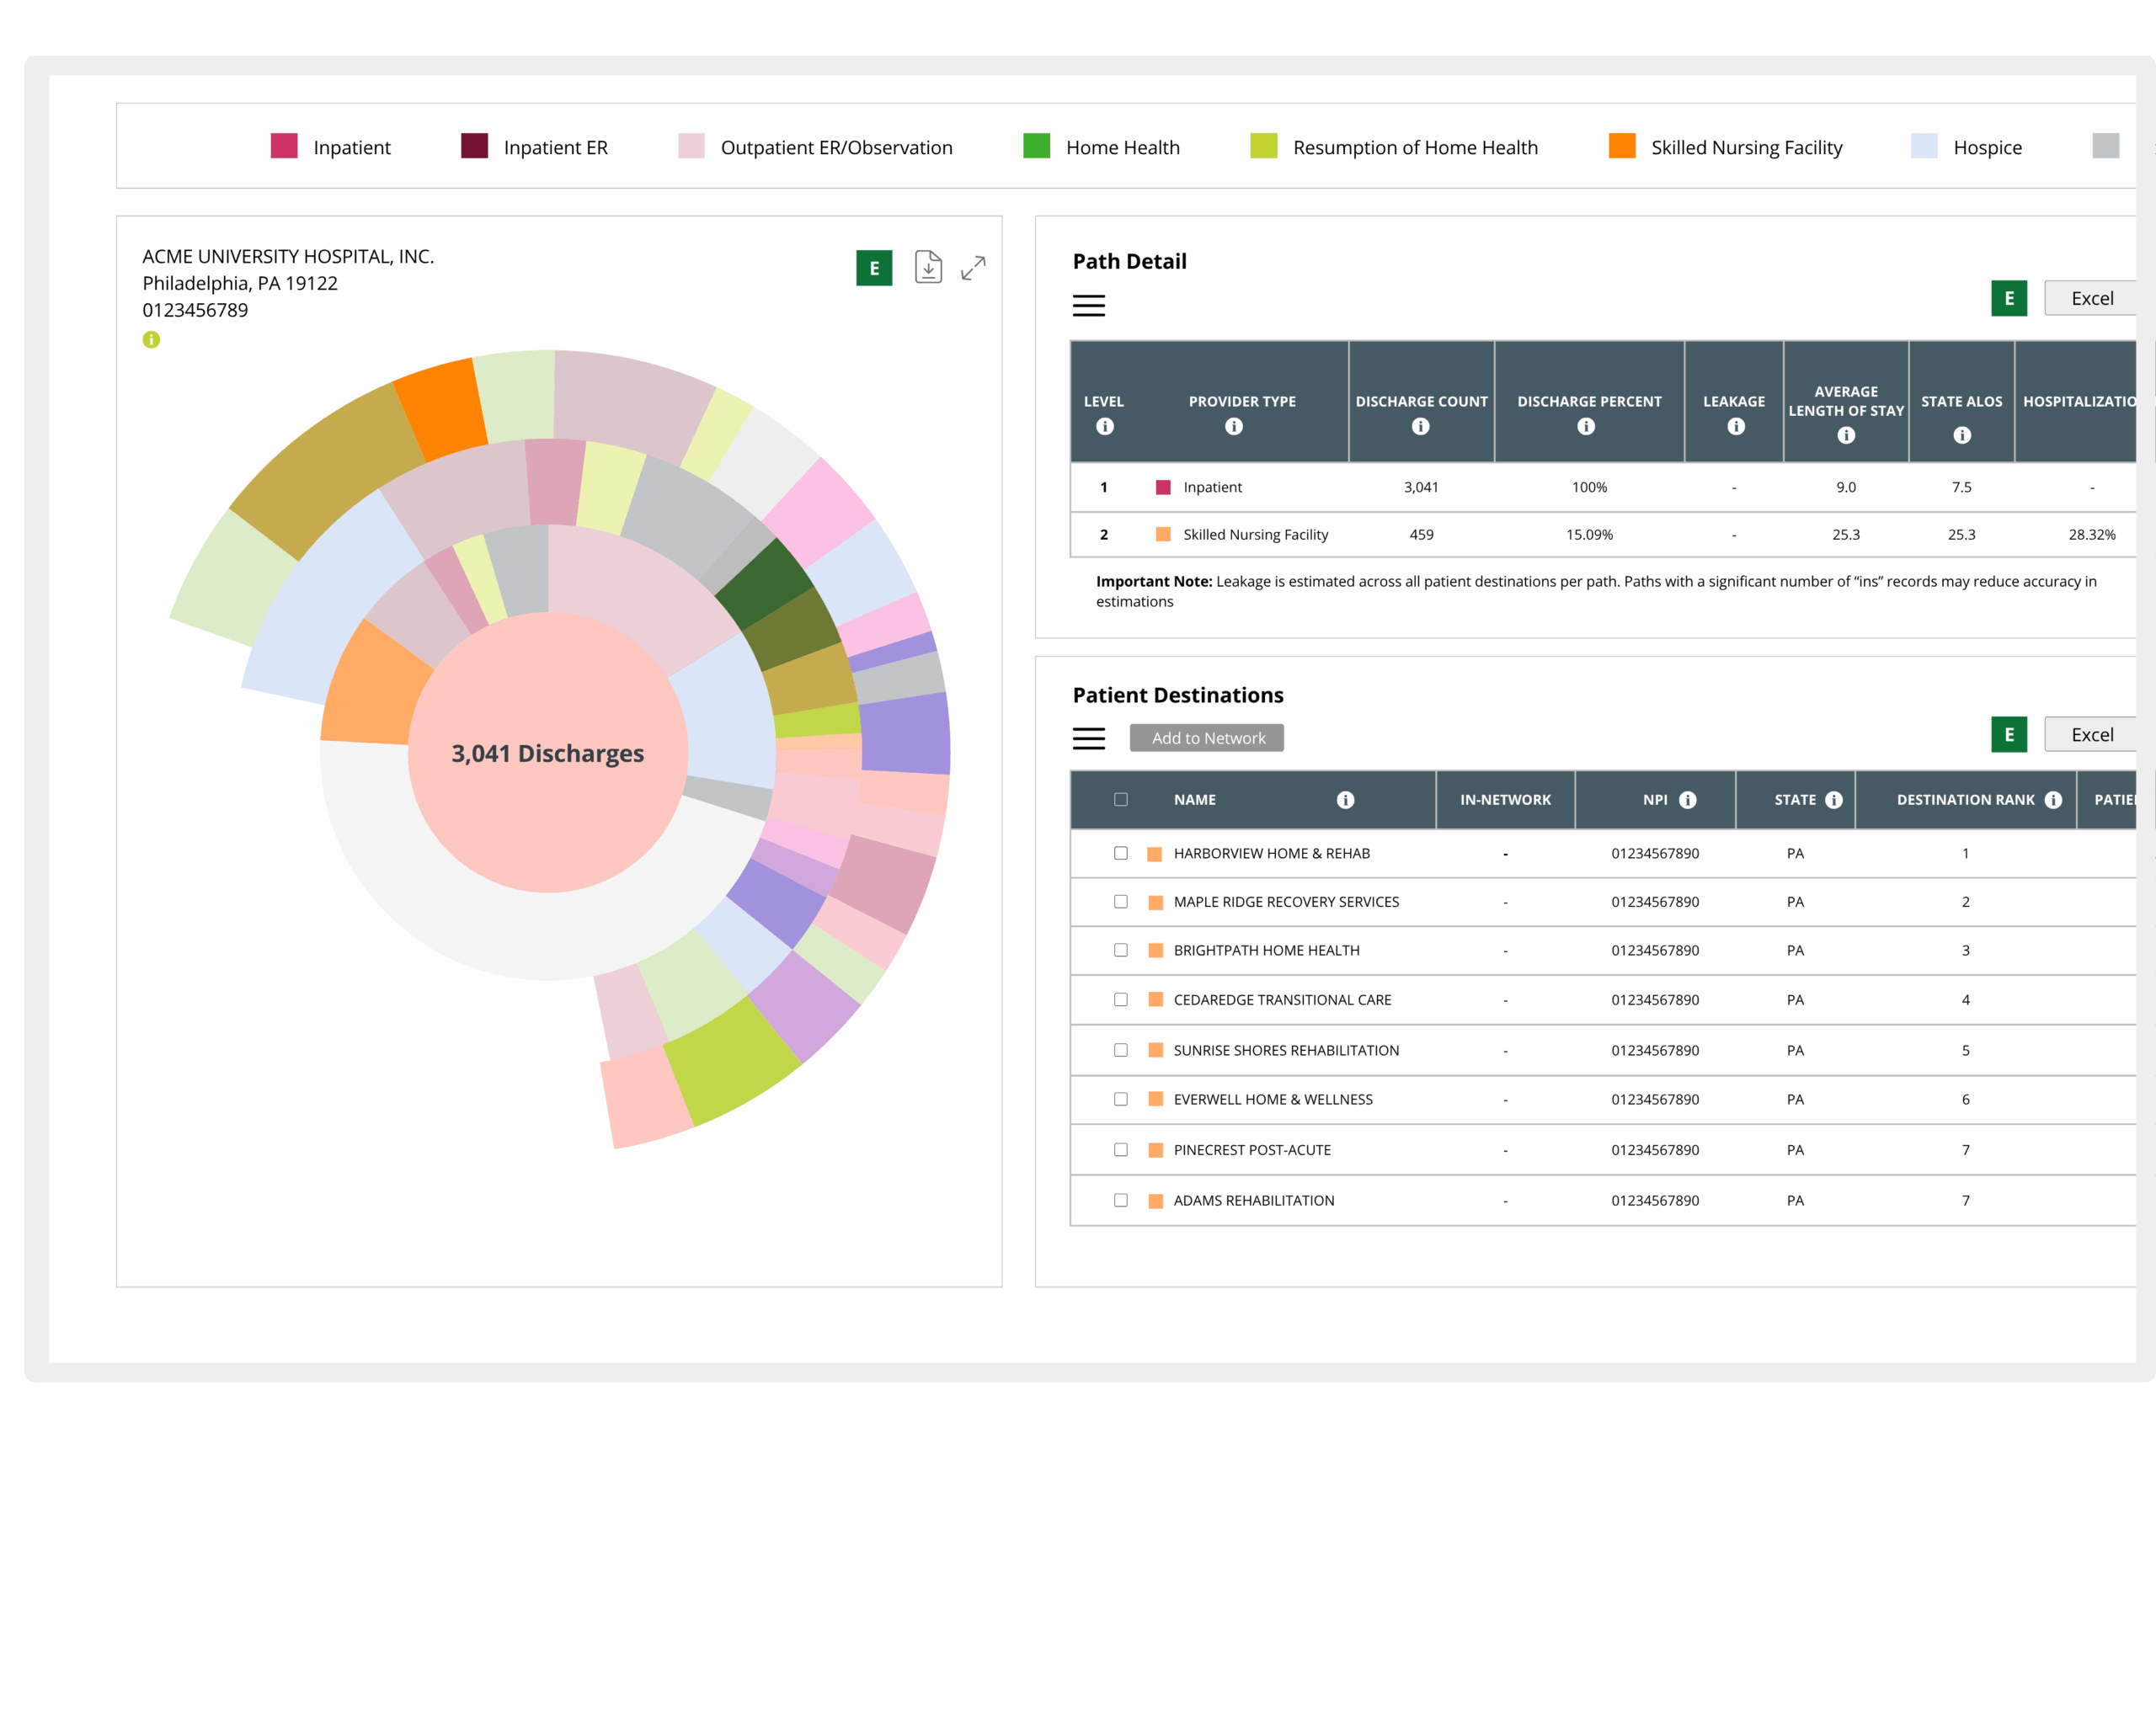The image size is (2156, 1726).
Task: Select the Brightpath Home Health row checkbox
Action: click(x=1121, y=950)
